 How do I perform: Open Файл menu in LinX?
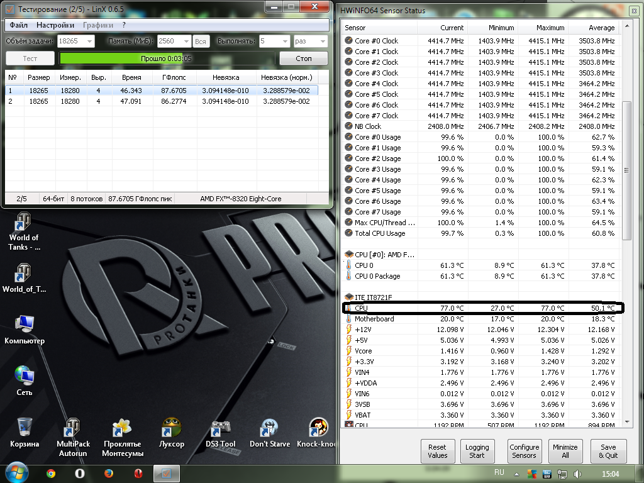pyautogui.click(x=18, y=25)
